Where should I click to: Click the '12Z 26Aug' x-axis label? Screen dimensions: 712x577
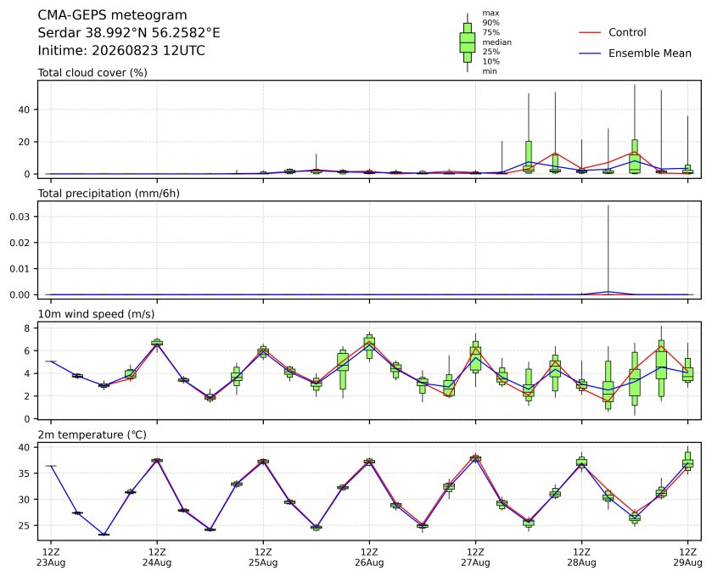369,557
